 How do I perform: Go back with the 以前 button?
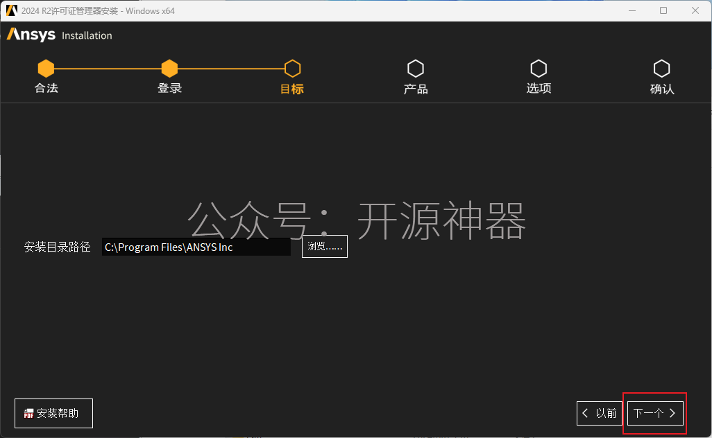600,413
